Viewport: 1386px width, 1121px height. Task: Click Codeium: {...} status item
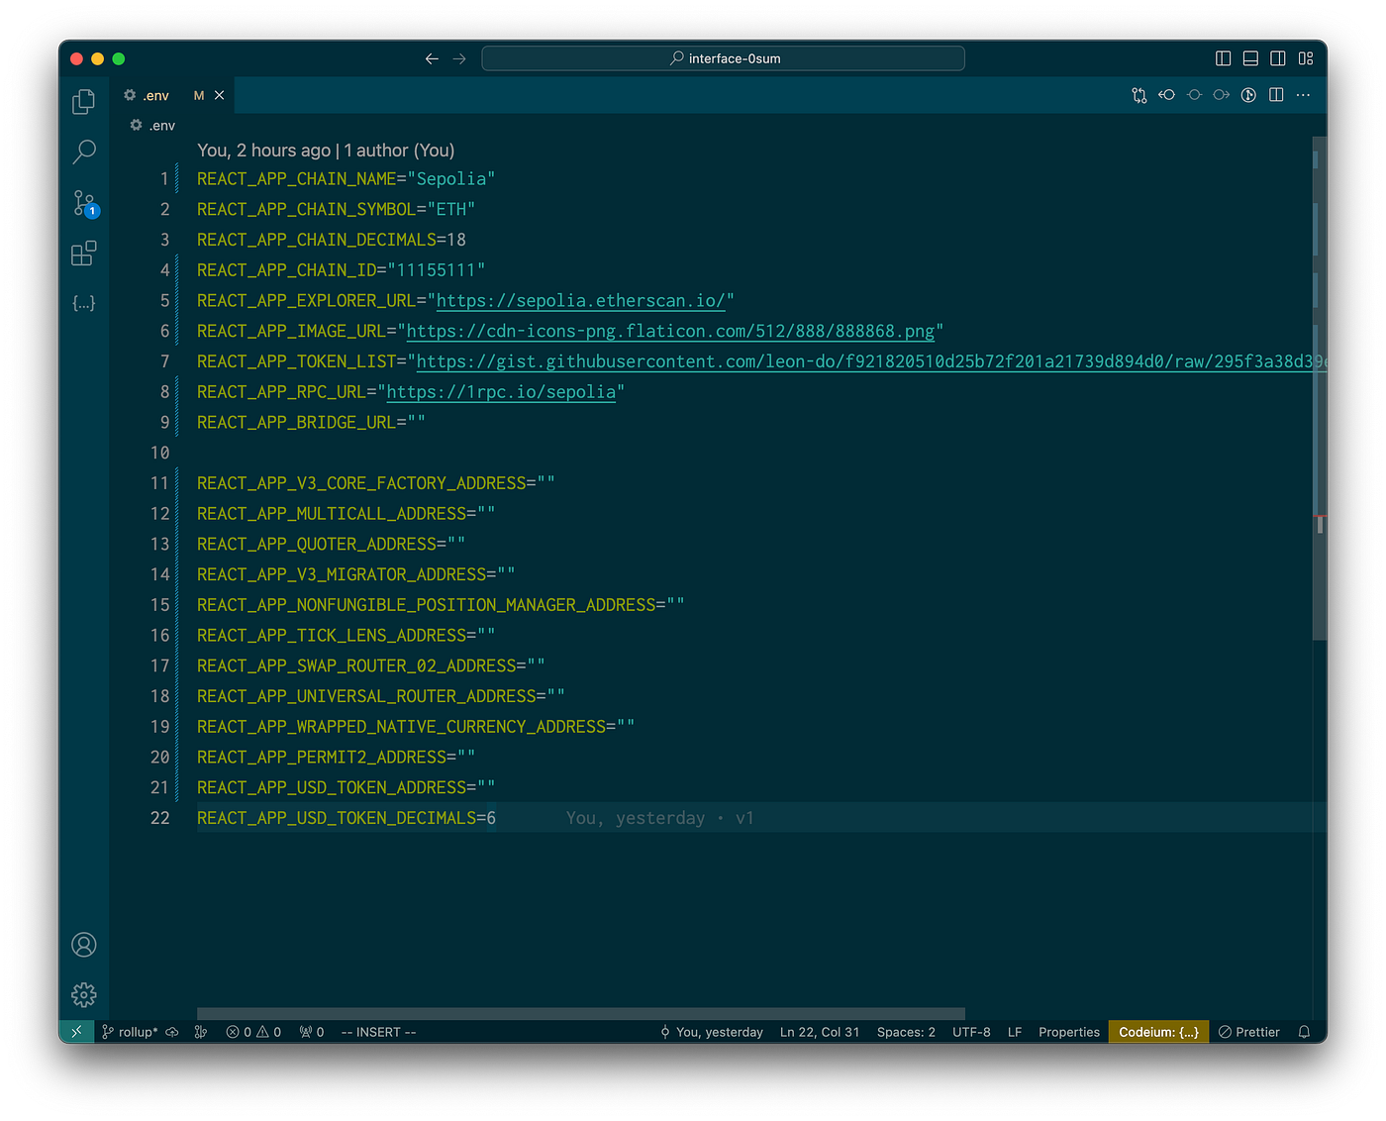click(1158, 1032)
